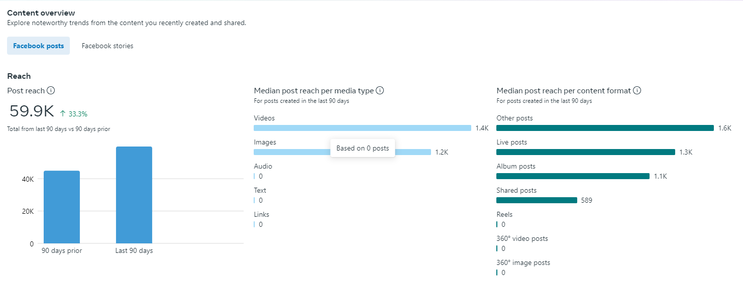Click the Audio media type label
The height and width of the screenshot is (281, 743).
(263, 166)
